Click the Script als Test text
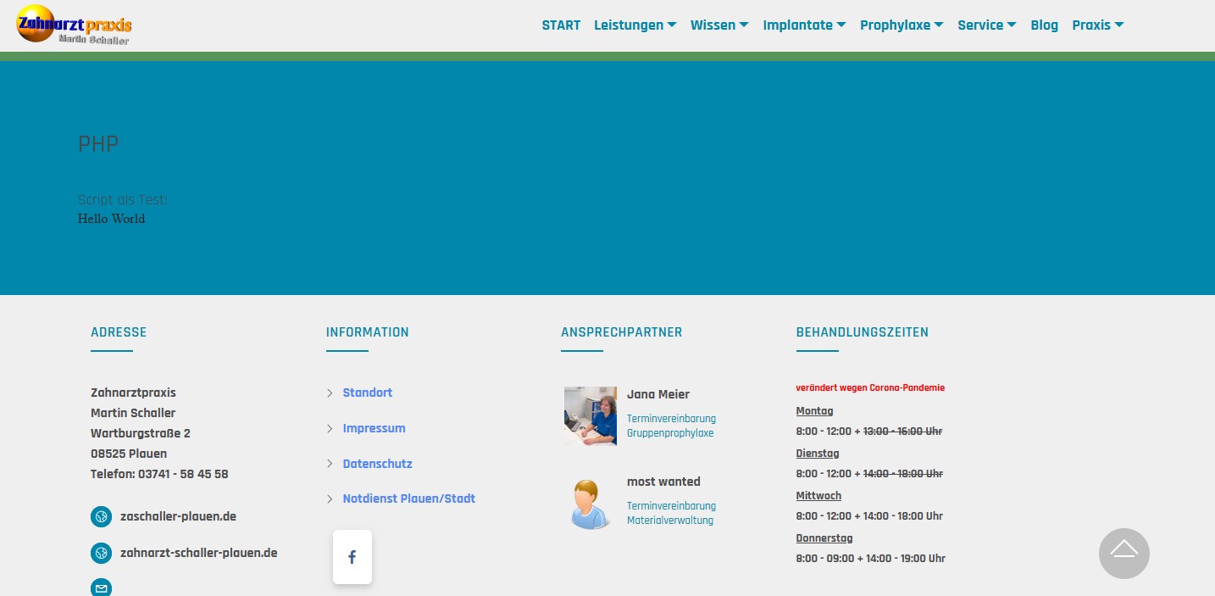Screen dimensions: 1215x596 (x=122, y=200)
